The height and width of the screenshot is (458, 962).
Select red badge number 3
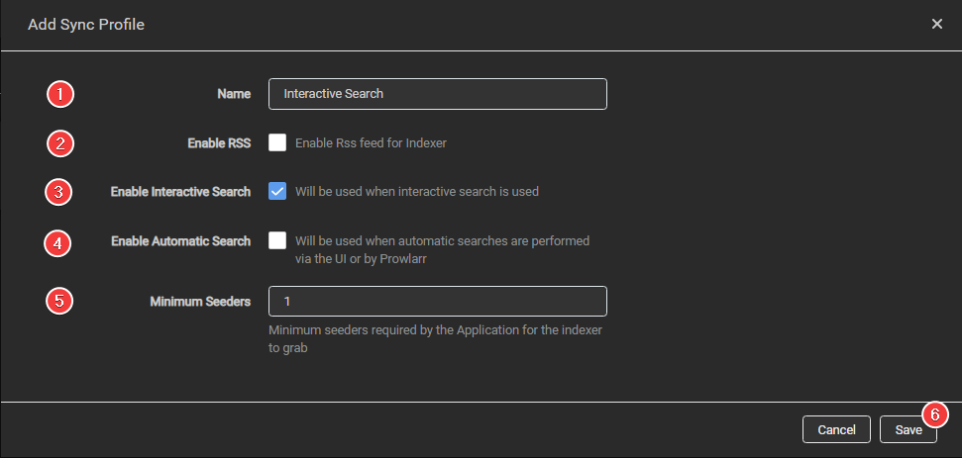pos(61,192)
